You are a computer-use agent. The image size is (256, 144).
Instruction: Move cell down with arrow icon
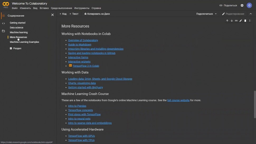(x=232, y=21)
